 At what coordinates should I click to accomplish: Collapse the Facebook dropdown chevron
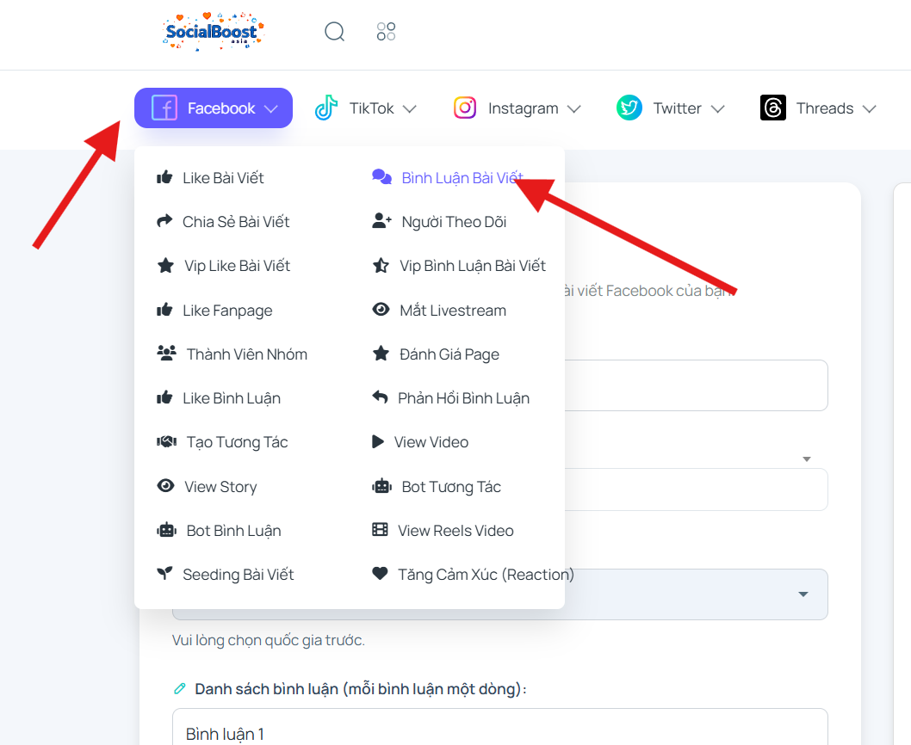270,108
